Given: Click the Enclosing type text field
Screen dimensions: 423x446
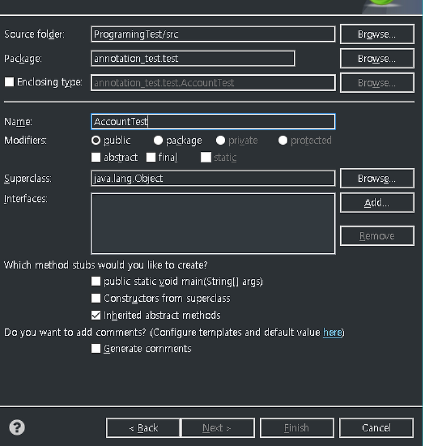Looking at the screenshot, I should pyautogui.click(x=213, y=83).
